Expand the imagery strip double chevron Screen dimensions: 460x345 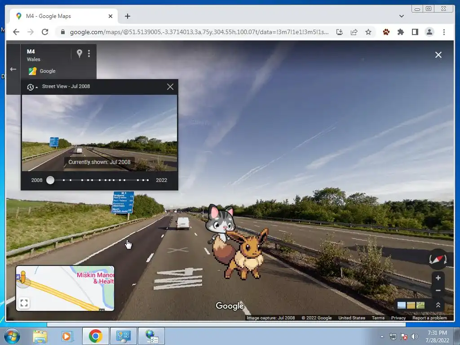coord(438,305)
